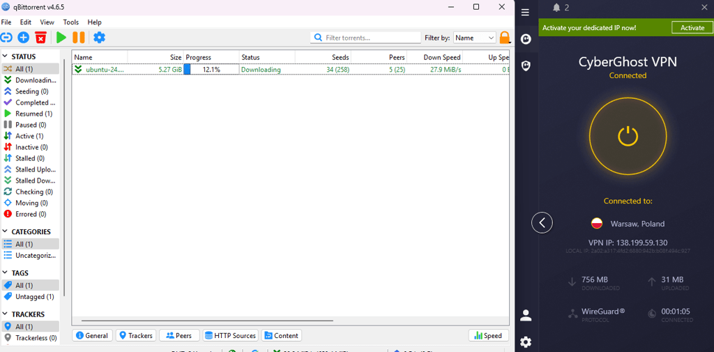Open the File menu
This screenshot has width=714, height=352.
click(x=6, y=22)
